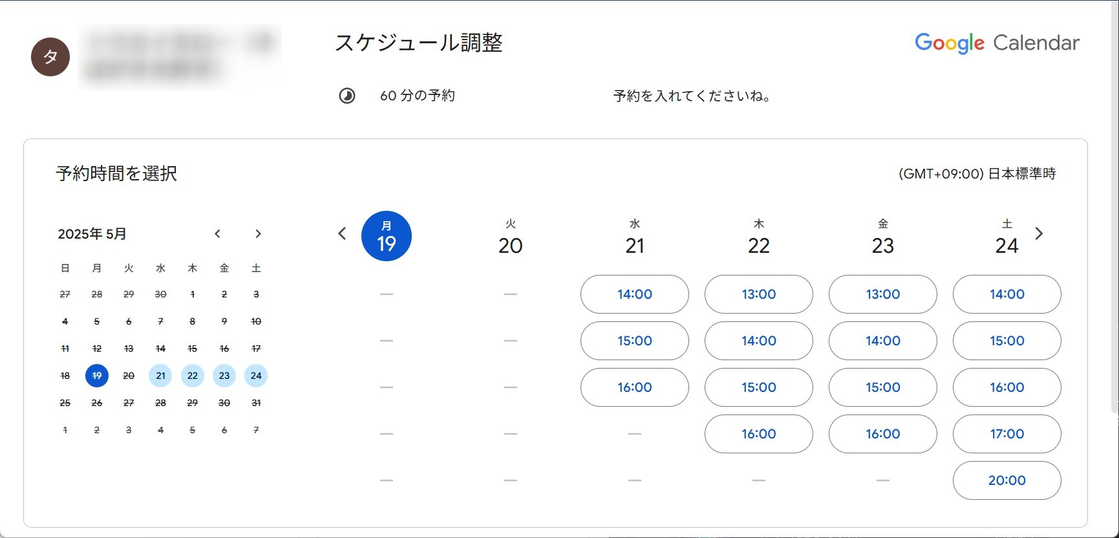
Task: Book the 14:00 slot on Wednesday 21
Action: coord(634,294)
